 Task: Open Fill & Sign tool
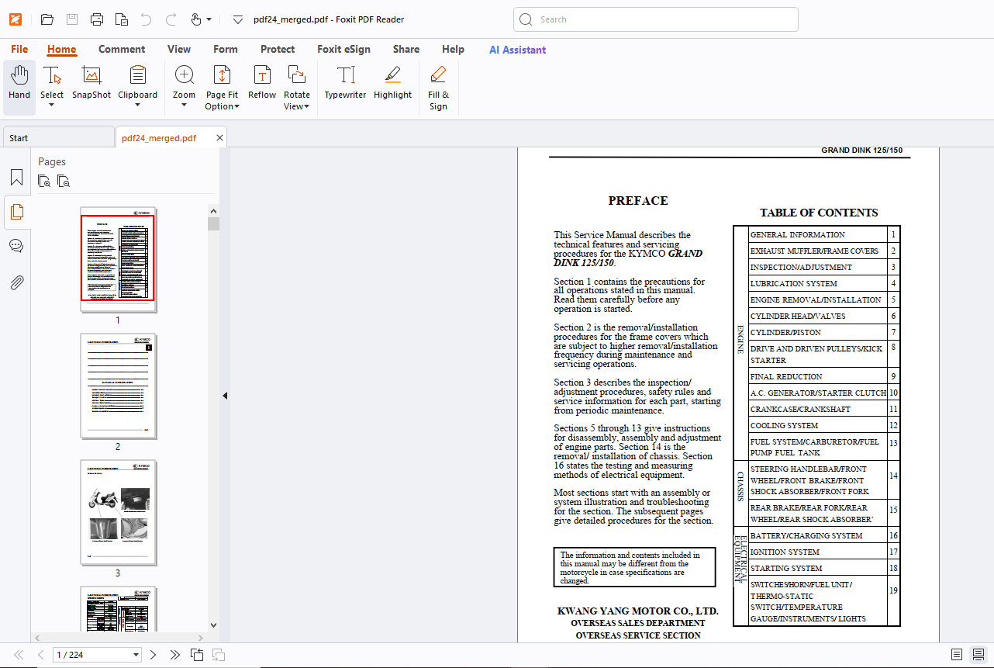click(x=438, y=86)
